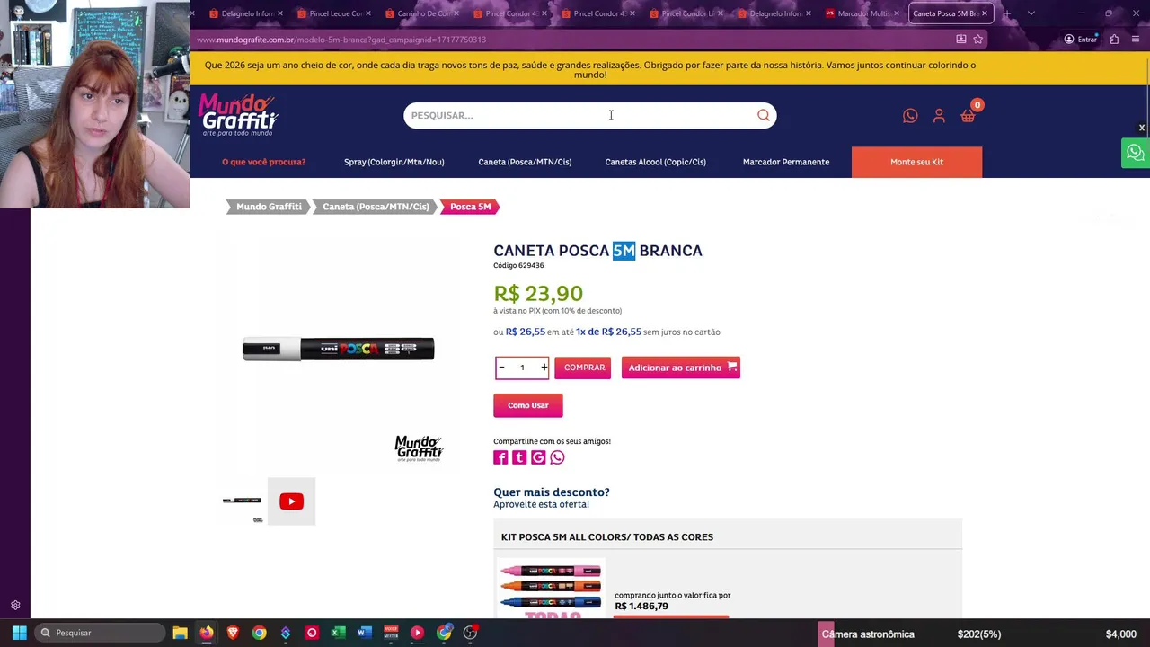Screen dimensions: 1150x647
Task: Click the green WhatsApp chat widget at the right edge
Action: [x=1136, y=153]
